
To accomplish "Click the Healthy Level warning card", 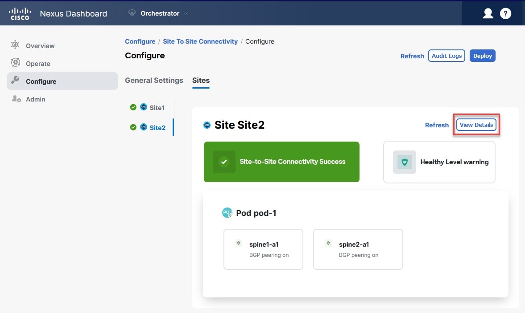I will point(439,162).
